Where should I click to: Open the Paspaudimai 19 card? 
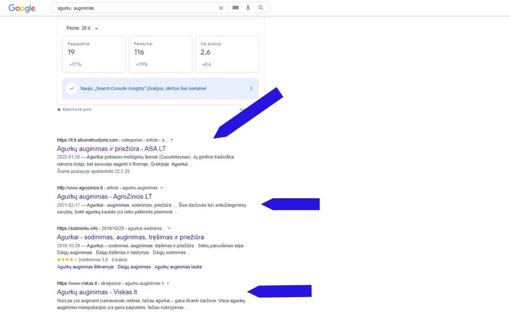coord(94,54)
